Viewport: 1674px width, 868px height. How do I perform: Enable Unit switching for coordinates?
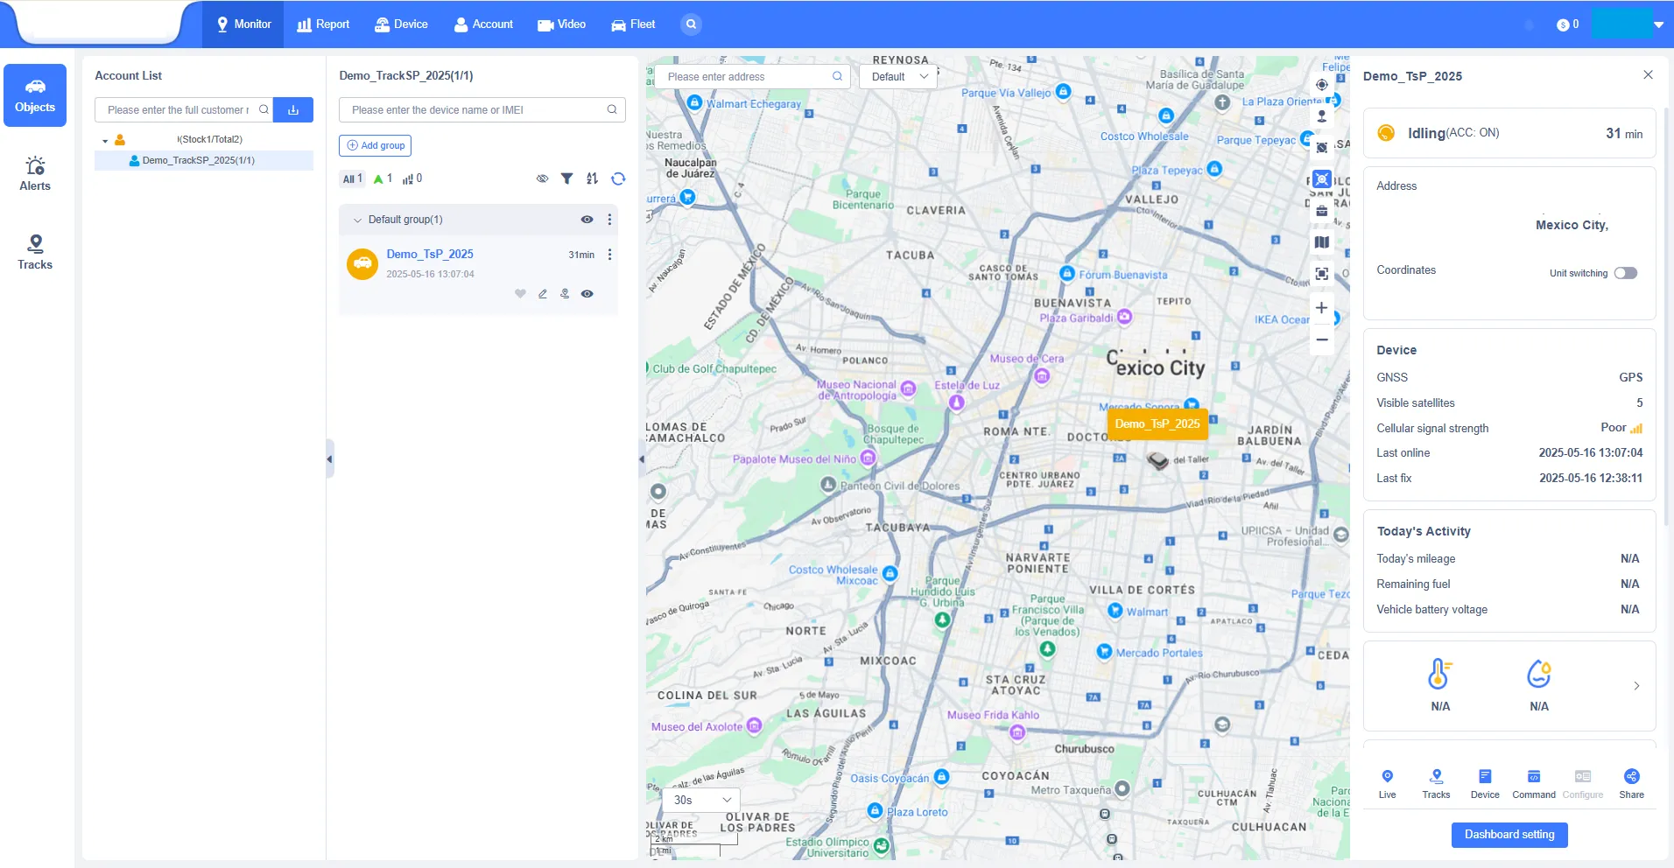[1626, 273]
